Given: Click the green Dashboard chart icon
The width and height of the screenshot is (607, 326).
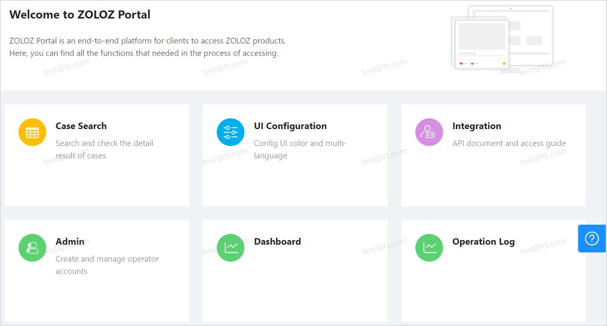Looking at the screenshot, I should 230,248.
